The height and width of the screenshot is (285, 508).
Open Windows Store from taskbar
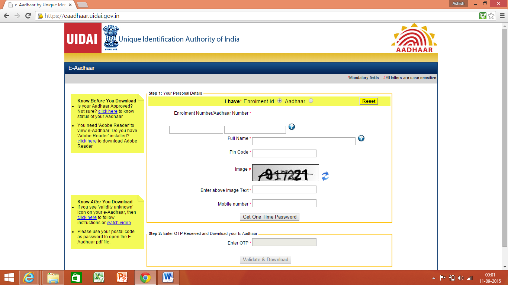pyautogui.click(x=76, y=277)
